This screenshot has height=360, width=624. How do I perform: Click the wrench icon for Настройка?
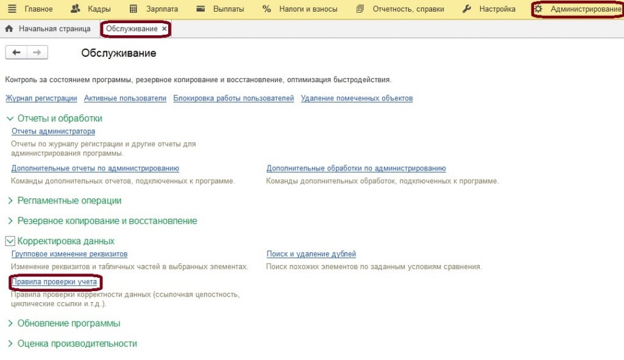click(x=467, y=9)
